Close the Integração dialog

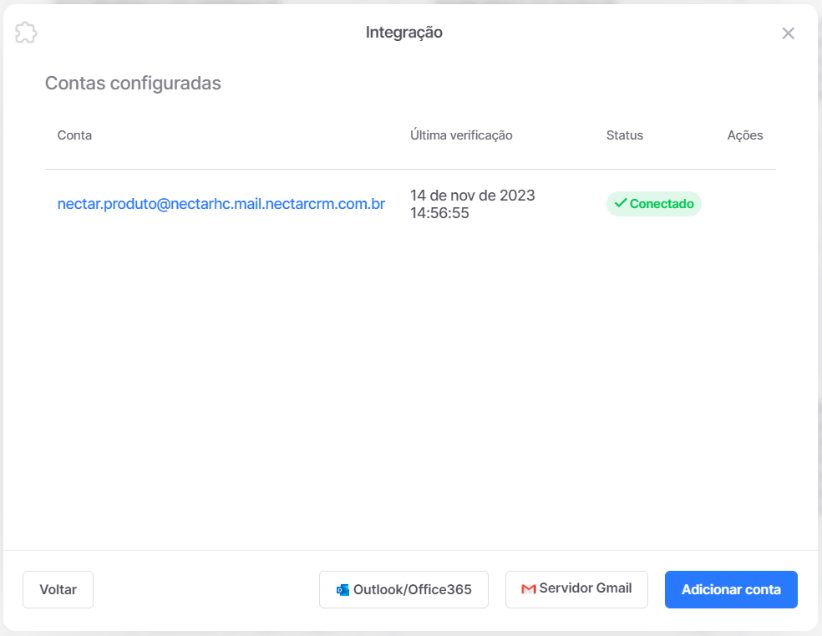tap(788, 33)
